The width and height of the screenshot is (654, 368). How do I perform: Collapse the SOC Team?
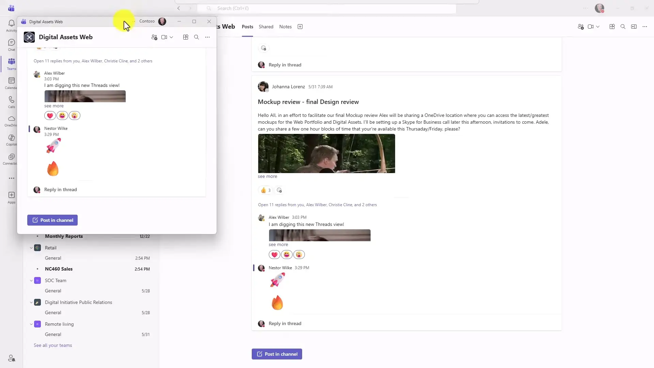click(x=31, y=280)
